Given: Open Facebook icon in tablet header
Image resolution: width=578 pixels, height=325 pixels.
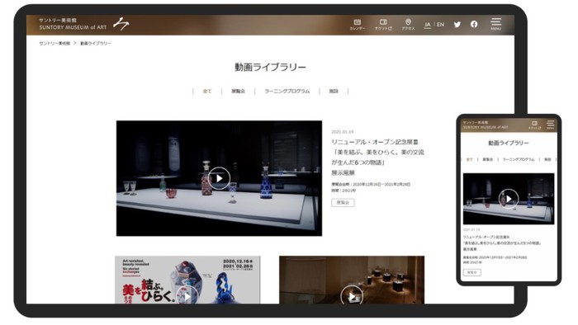Looking at the screenshot, I should point(474,24).
